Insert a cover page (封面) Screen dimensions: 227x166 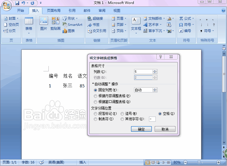pyautogui.click(x=11, y=19)
